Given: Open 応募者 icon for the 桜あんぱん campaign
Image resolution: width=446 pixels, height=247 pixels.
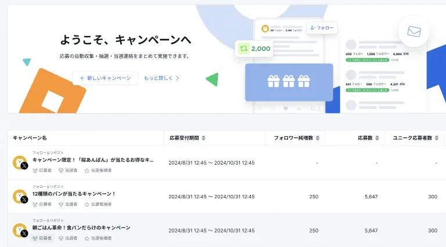Looking at the screenshot, I should coord(42,170).
